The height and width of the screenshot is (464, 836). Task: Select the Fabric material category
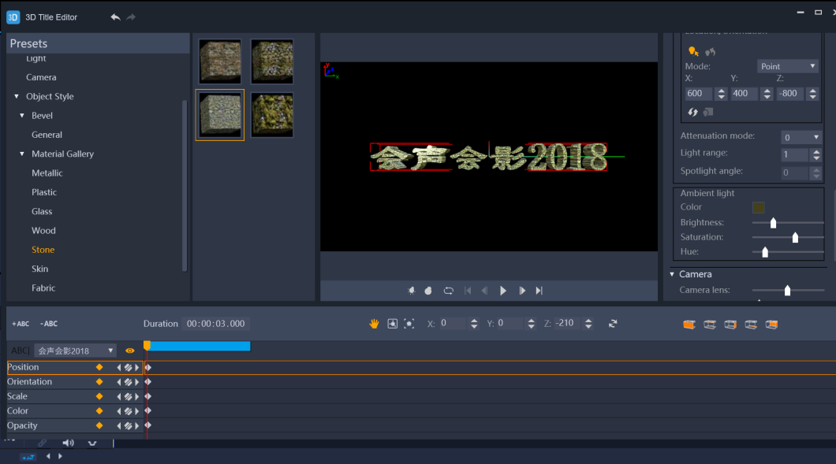pyautogui.click(x=43, y=288)
